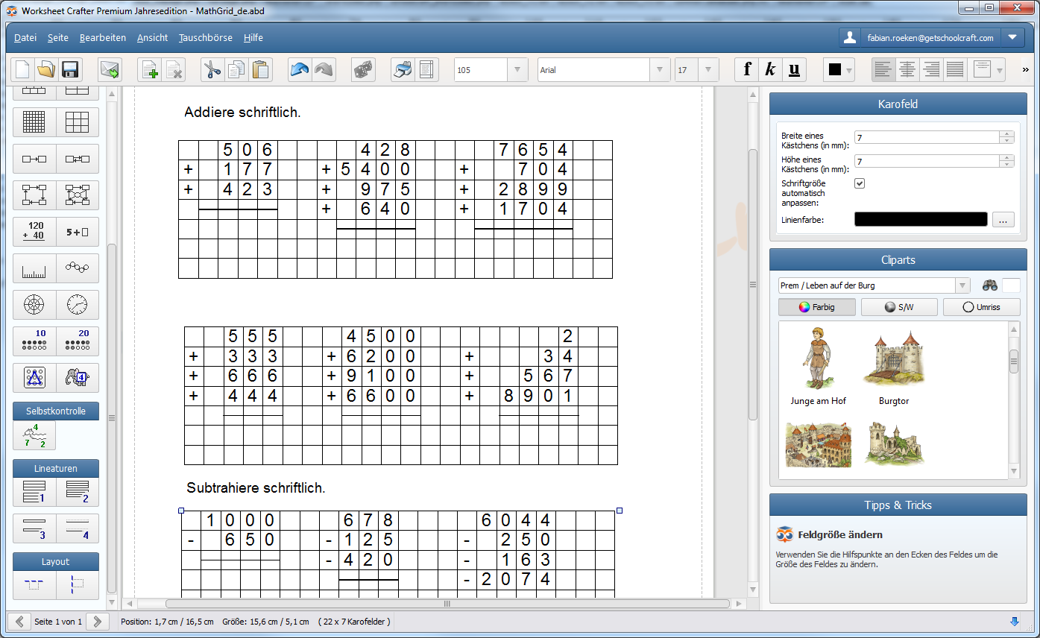The width and height of the screenshot is (1040, 638).
Task: Switch clipart style to S/W
Action: coord(899,307)
